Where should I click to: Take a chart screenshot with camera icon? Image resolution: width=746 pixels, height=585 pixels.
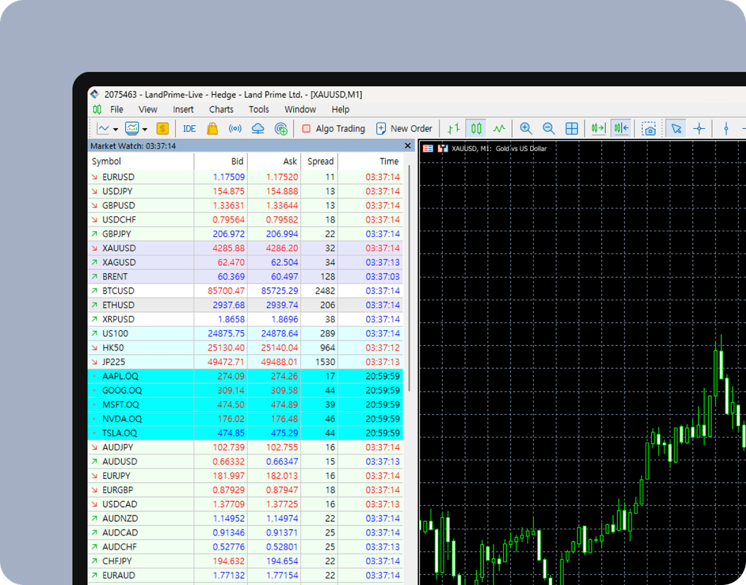(x=648, y=129)
